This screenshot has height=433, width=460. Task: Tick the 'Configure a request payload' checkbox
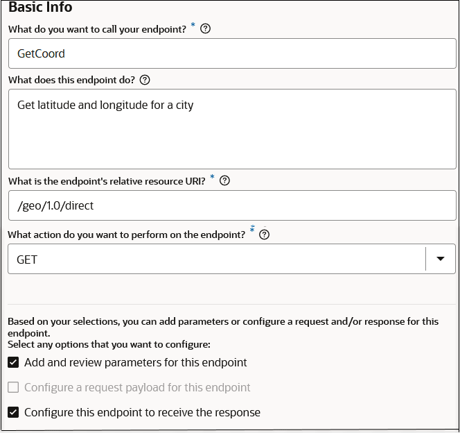(13, 387)
